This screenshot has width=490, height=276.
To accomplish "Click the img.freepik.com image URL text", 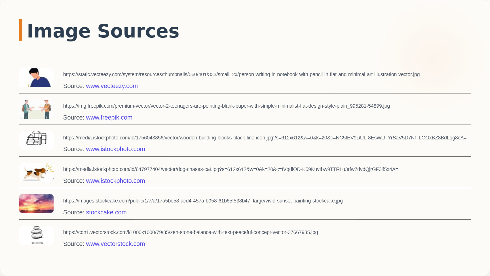I will tap(227, 106).
